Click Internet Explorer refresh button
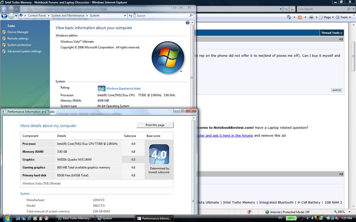 pos(286,9)
